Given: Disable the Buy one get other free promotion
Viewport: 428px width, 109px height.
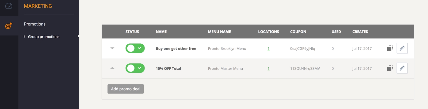Looking at the screenshot, I should click(x=135, y=48).
